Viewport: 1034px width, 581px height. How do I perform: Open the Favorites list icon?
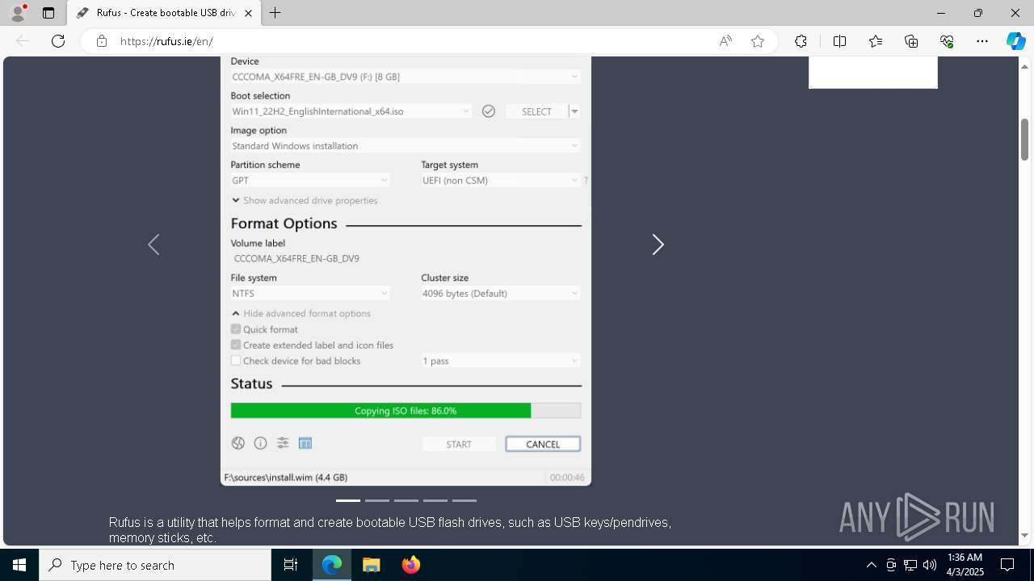tap(876, 41)
